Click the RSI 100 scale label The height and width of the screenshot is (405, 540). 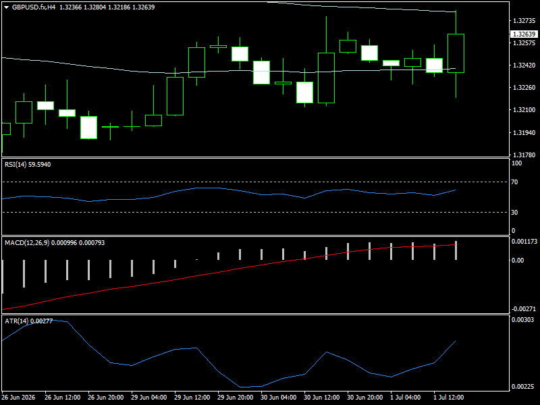[516, 163]
